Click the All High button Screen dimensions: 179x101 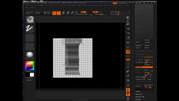(x=149, y=42)
